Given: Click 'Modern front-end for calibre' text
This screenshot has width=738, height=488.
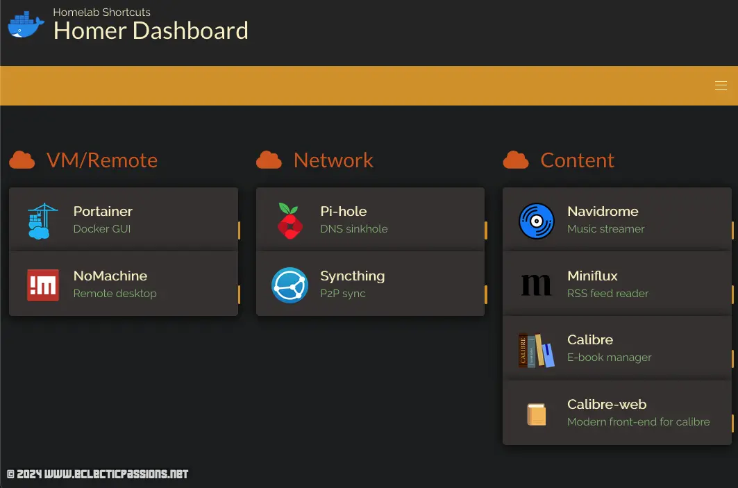Looking at the screenshot, I should click(638, 421).
